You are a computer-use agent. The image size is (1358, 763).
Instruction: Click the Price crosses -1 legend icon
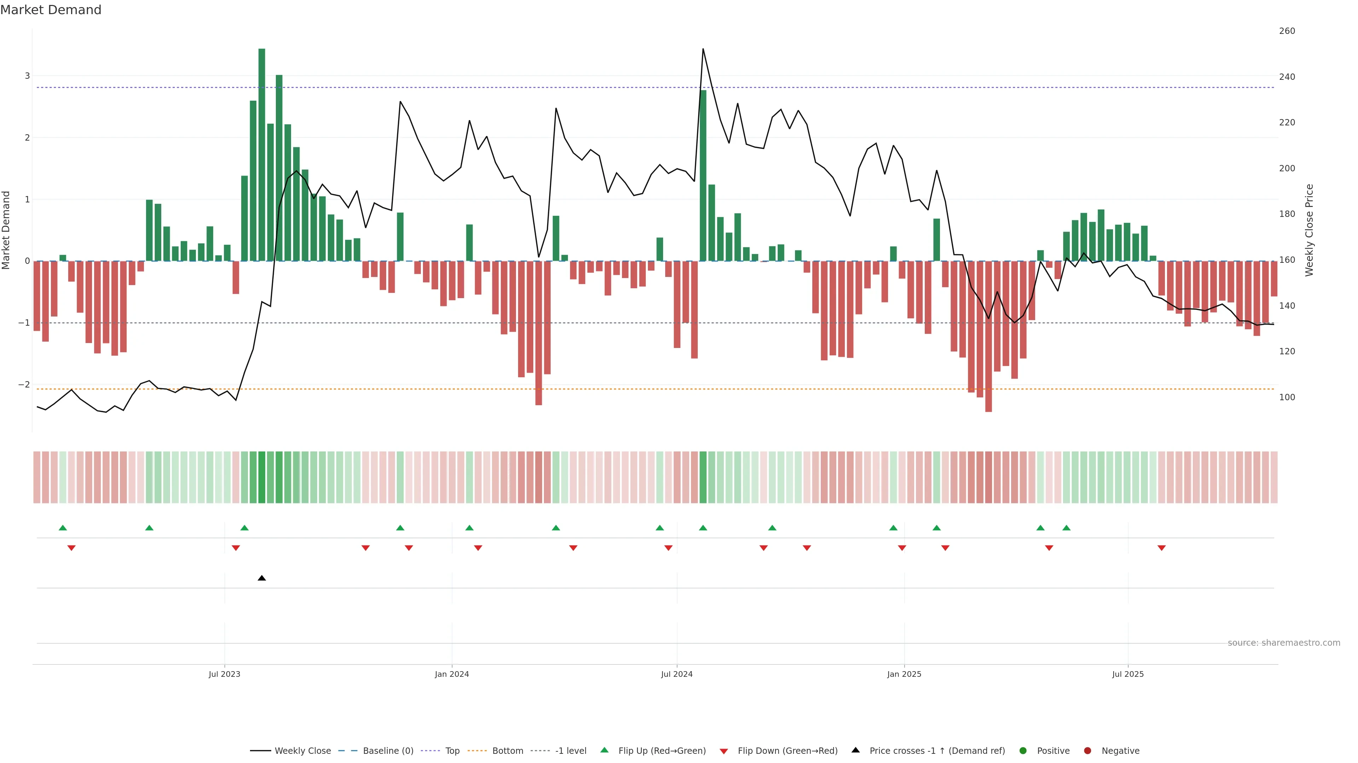pos(855,750)
